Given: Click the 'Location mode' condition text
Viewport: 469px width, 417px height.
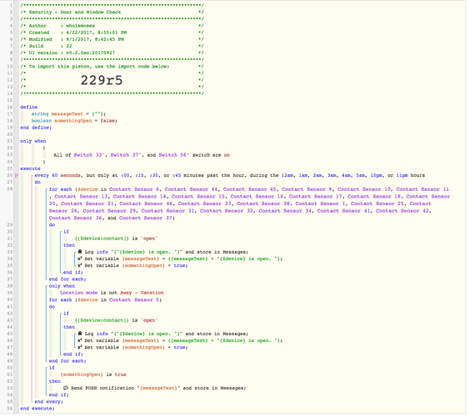Looking at the screenshot, I should pos(78,293).
